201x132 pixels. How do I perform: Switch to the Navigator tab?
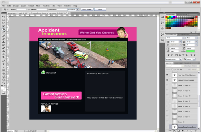pyautogui.click(x=182, y=15)
